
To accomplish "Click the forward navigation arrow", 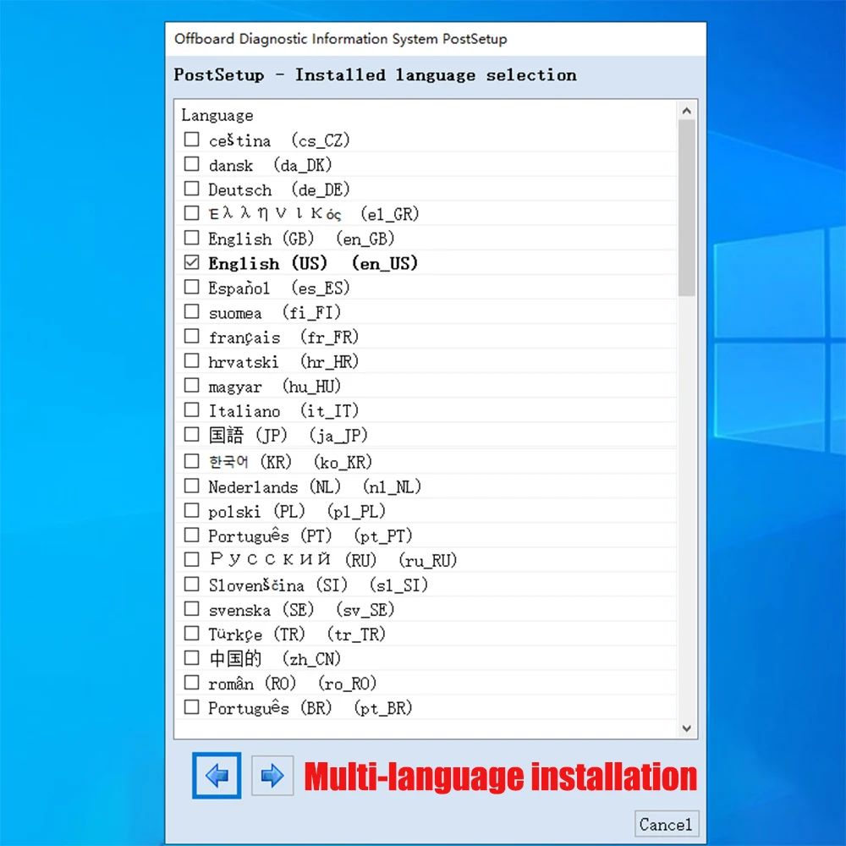I will pyautogui.click(x=272, y=775).
